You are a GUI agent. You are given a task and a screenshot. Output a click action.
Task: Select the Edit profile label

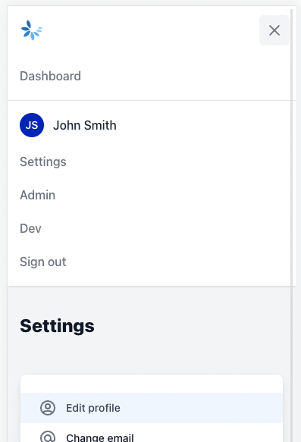click(93, 408)
